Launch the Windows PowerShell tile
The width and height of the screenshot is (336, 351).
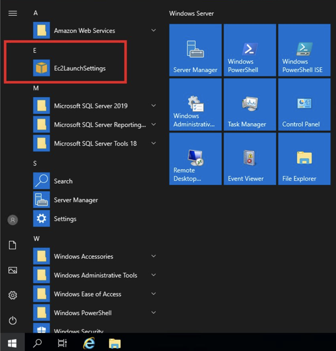tap(250, 50)
